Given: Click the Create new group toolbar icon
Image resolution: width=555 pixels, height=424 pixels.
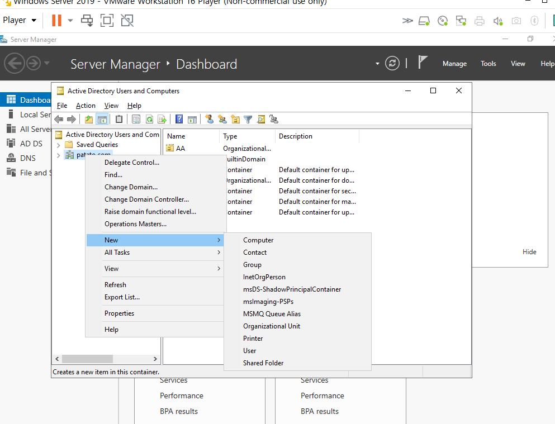Looking at the screenshot, I should click(x=222, y=119).
